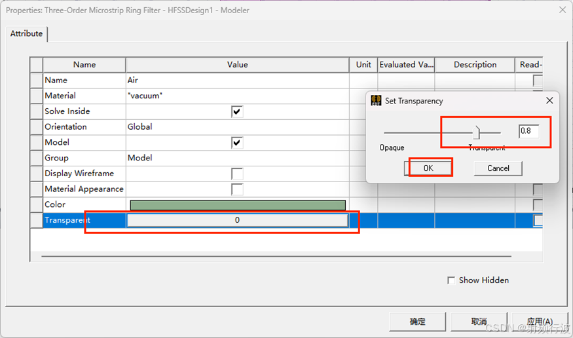Click row header of Color row
Image resolution: width=573 pixels, height=338 pixels.
click(x=37, y=204)
